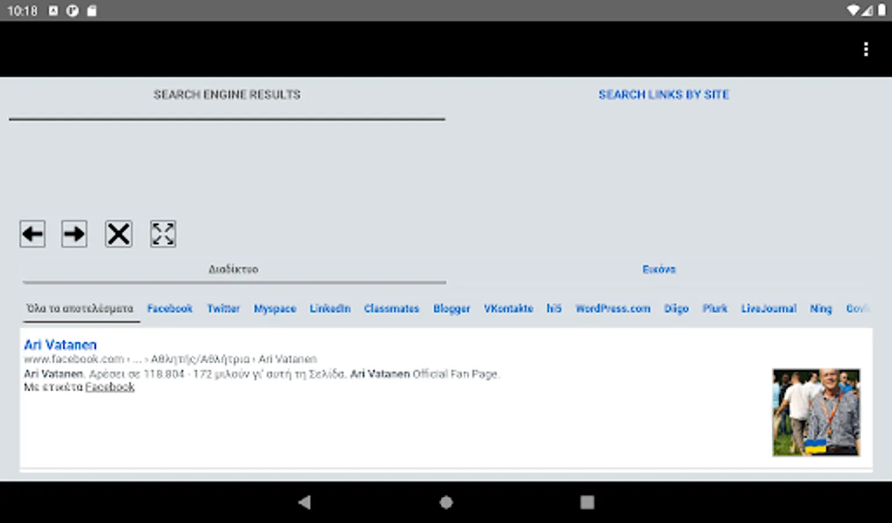Filter results by Diigo
This screenshot has height=523, width=892.
[x=677, y=309]
